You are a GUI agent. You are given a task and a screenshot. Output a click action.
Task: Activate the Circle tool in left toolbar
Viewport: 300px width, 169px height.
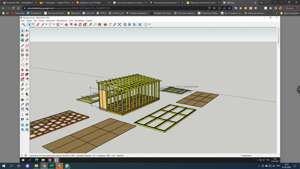(22, 55)
